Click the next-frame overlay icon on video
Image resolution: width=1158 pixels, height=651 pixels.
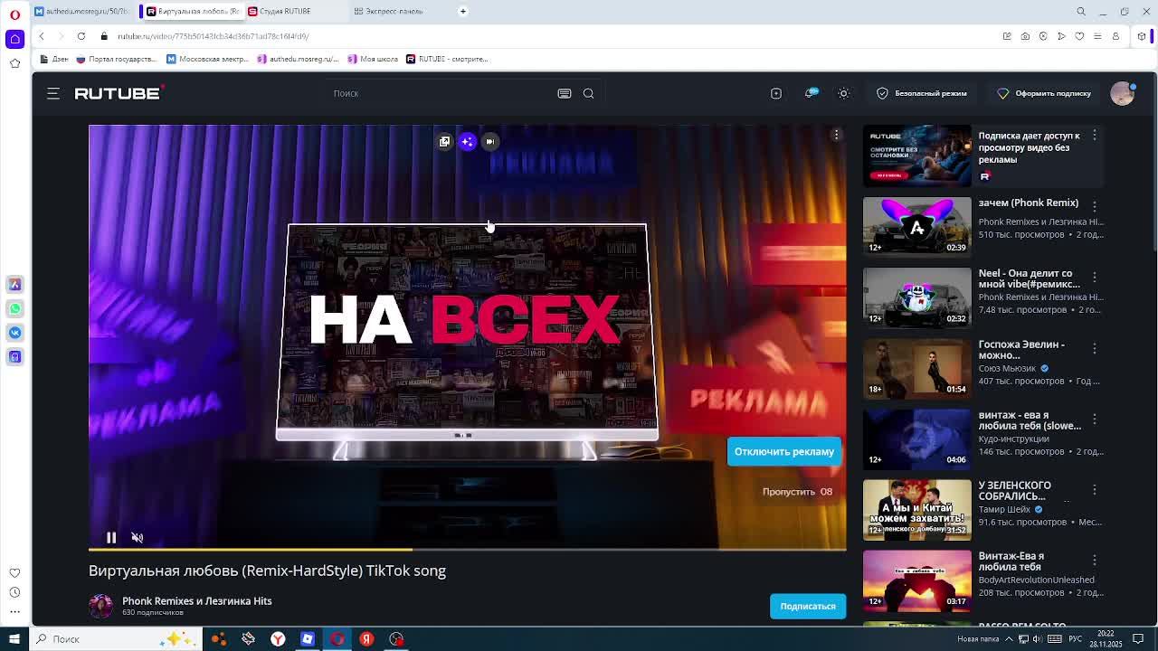pos(489,141)
